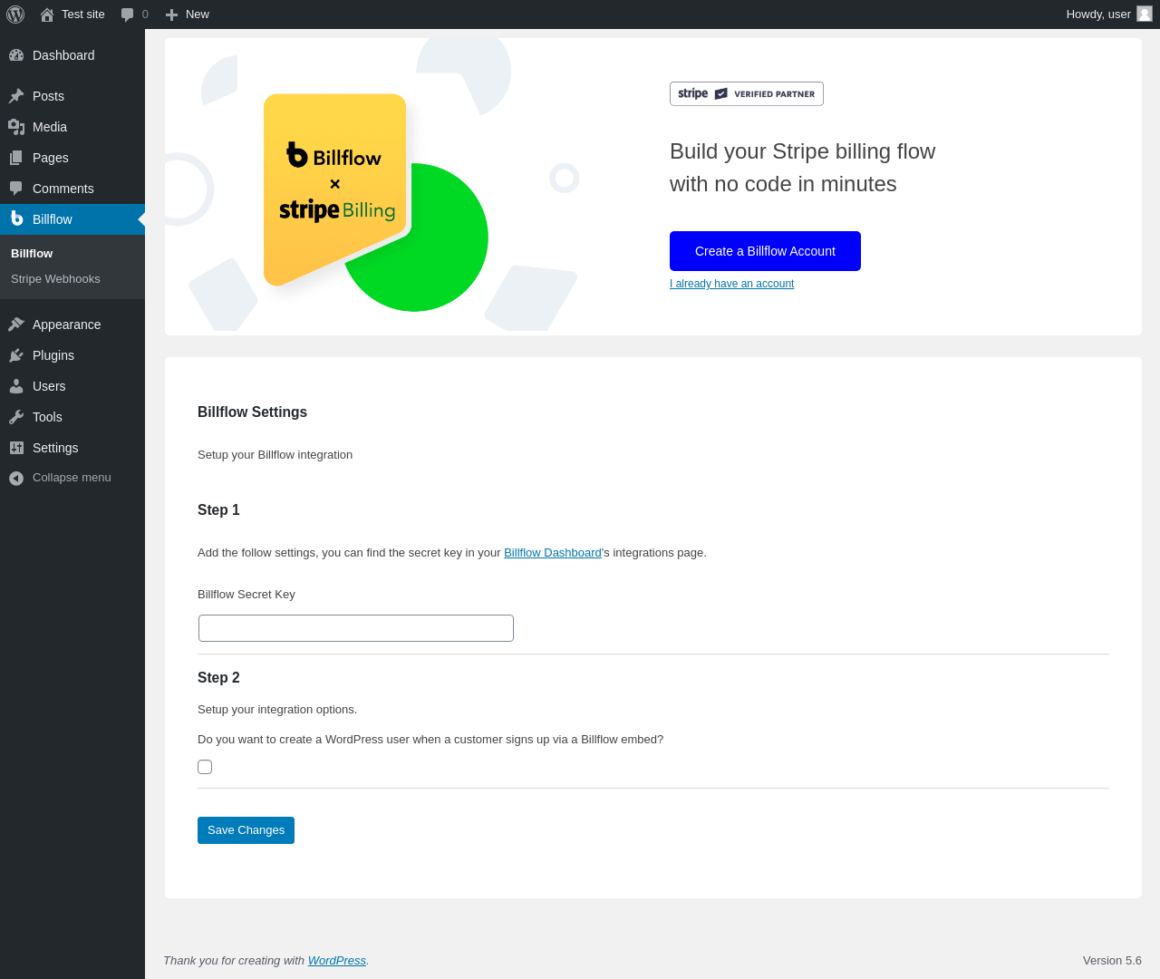Click the WordPress logo icon
Viewport: 1160px width, 979px height.
(x=15, y=15)
